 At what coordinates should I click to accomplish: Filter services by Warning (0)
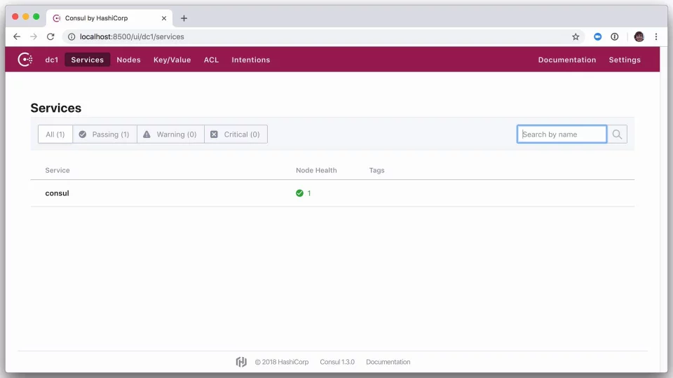point(171,134)
